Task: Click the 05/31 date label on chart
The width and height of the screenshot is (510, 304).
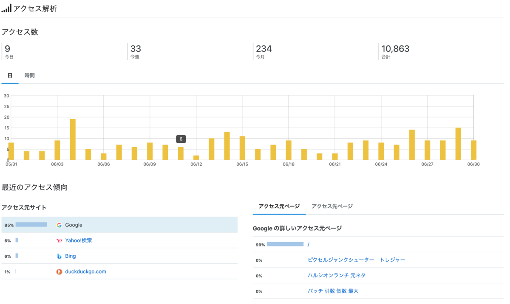Action: 11,164
